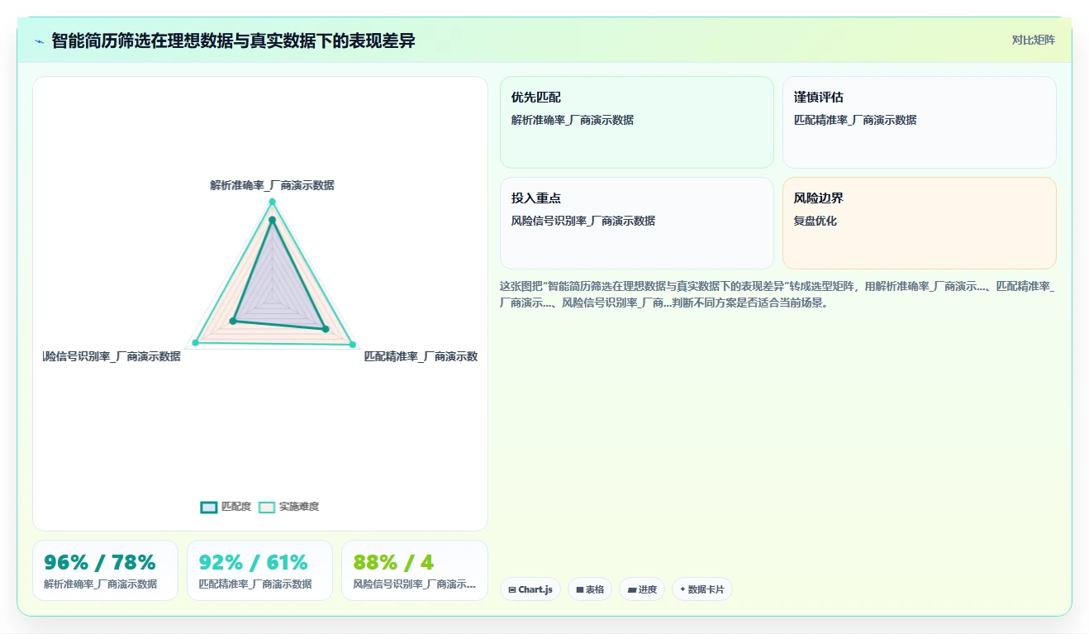Open the 优先匹配 card
Viewport: 1089px width, 634px height.
click(637, 122)
